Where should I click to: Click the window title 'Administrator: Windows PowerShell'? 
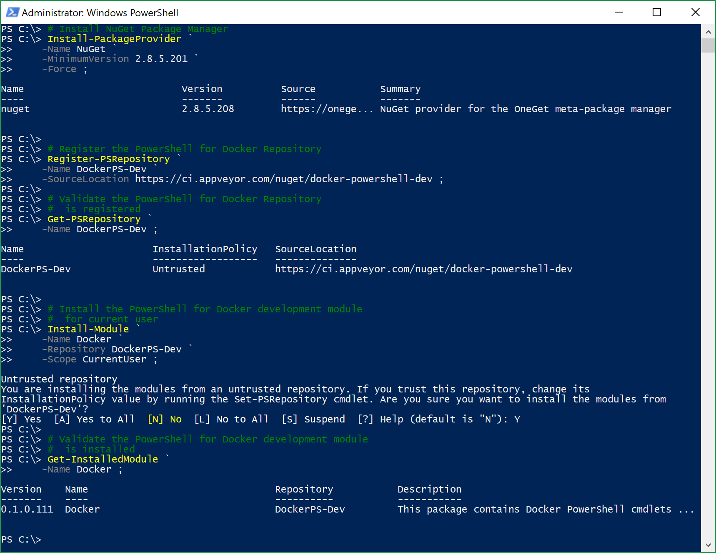(x=100, y=13)
